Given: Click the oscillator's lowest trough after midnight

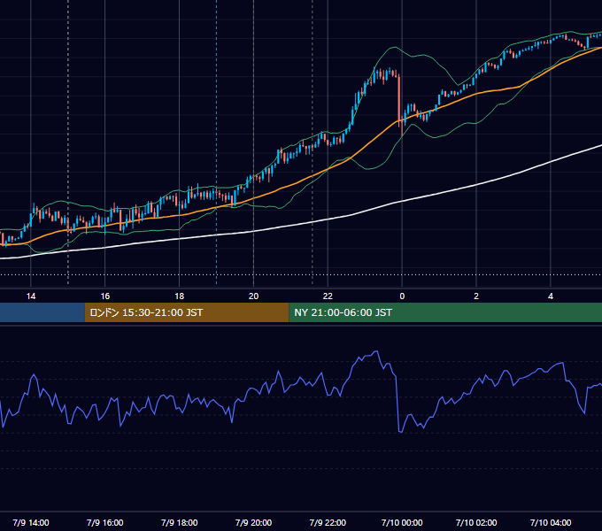Looking at the screenshot, I should coord(400,432).
